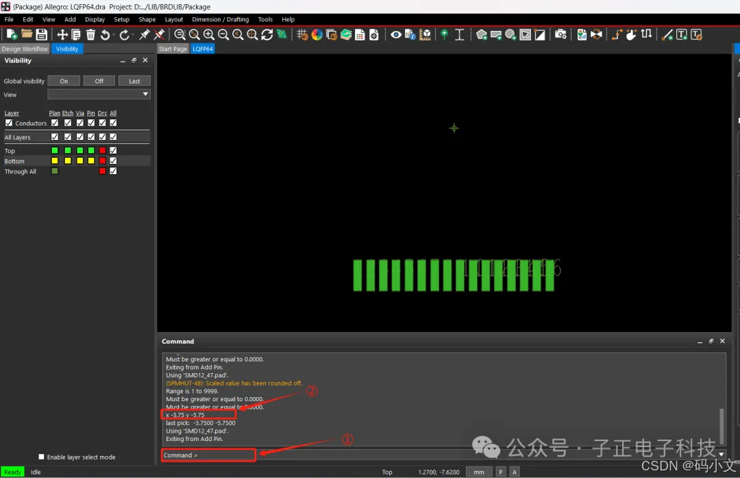Open the View dropdown in Visibility panel
Viewport: 740px width, 478px height.
coord(99,94)
